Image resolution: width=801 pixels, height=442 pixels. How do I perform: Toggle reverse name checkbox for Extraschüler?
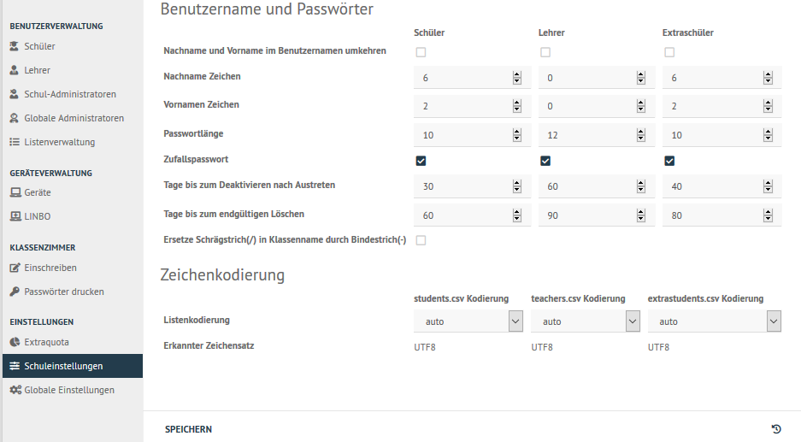669,52
